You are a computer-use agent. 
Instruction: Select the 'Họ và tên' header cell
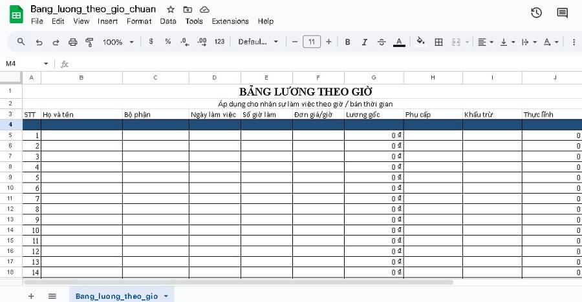pyautogui.click(x=81, y=114)
